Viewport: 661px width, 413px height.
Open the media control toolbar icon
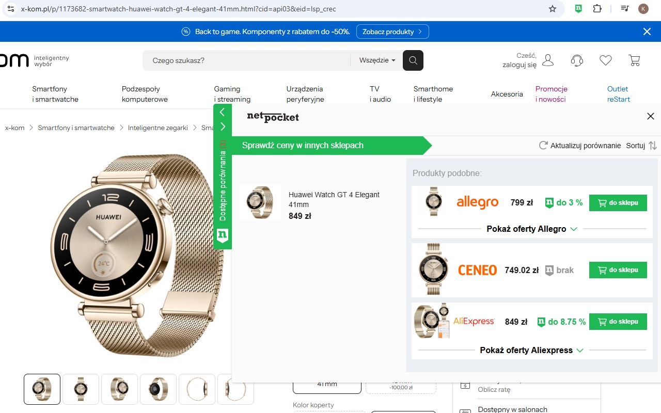point(625,9)
